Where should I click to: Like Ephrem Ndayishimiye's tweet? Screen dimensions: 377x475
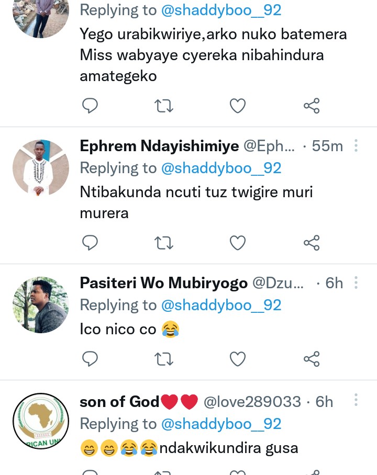pos(238,243)
